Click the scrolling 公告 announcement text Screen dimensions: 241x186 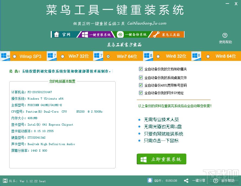[x=68, y=71]
